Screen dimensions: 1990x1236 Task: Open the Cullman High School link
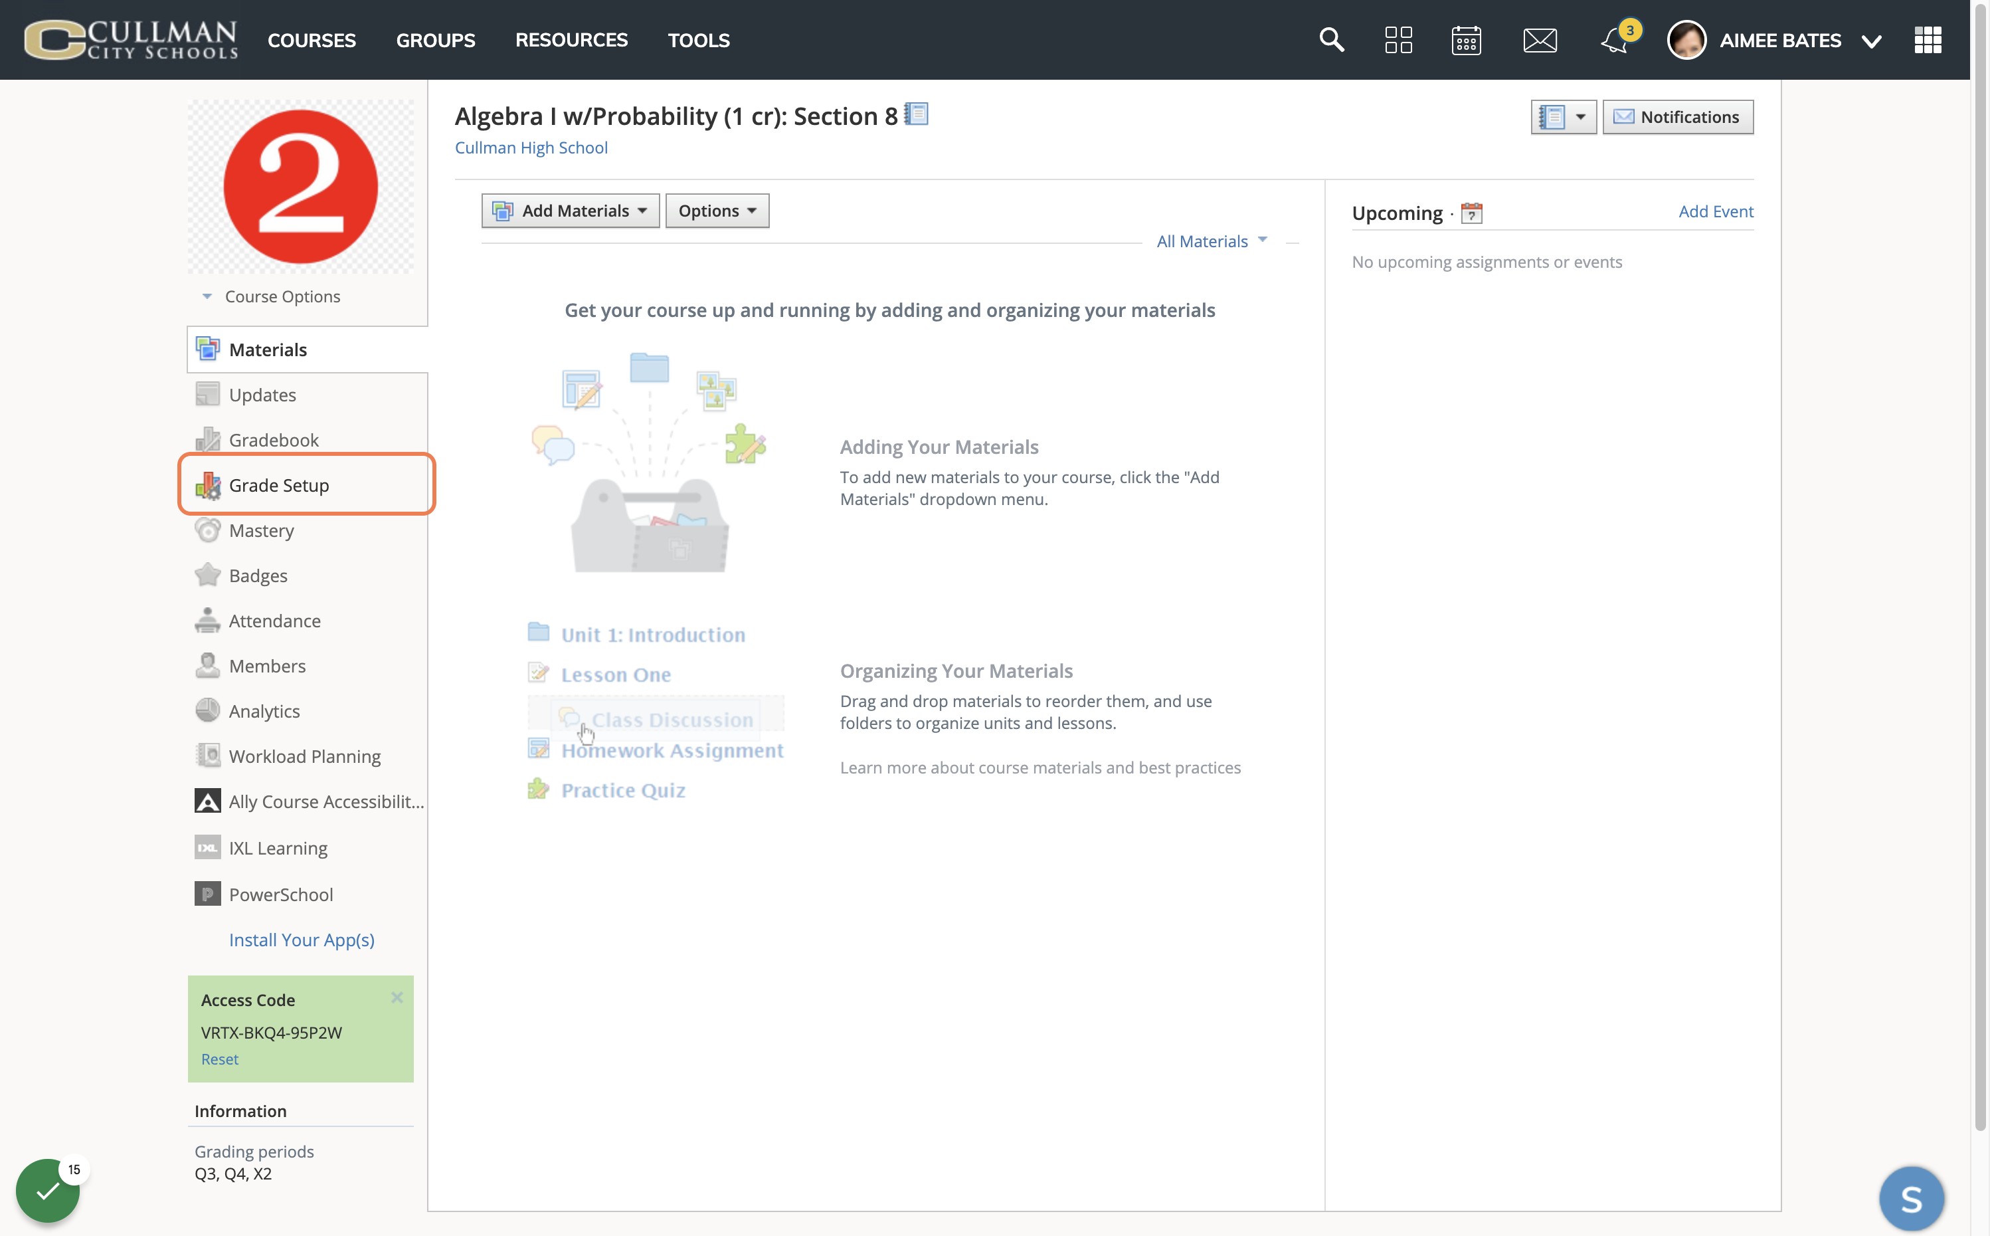[531, 147]
